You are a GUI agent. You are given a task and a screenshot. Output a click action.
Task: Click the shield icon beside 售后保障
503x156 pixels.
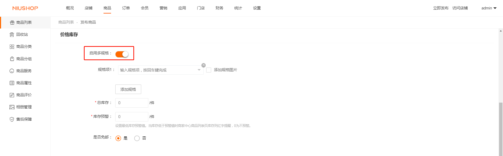tap(12, 119)
